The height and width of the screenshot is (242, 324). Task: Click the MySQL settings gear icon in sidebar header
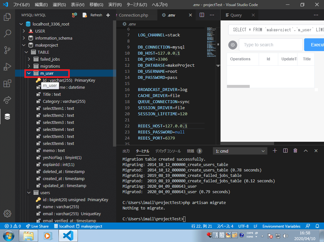[74, 15]
